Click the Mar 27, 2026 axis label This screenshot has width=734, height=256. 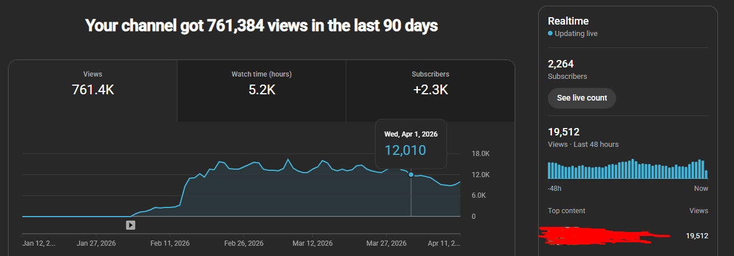point(386,243)
